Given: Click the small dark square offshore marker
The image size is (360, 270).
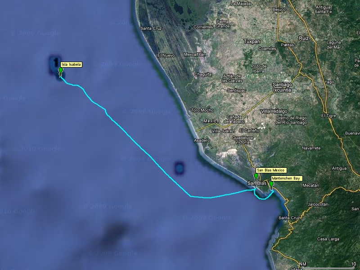Looking at the screenshot, I should pos(179,168).
